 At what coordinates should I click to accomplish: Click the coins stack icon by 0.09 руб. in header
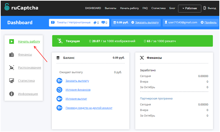(115, 22)
